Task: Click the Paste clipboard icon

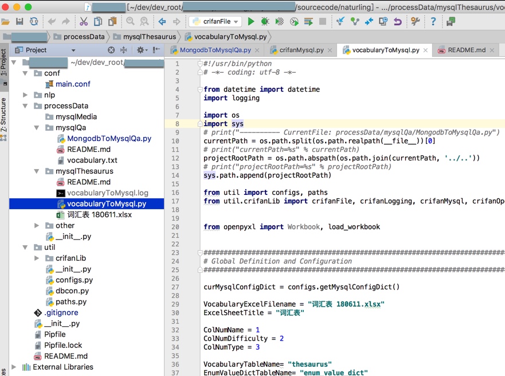Action: 112,22
